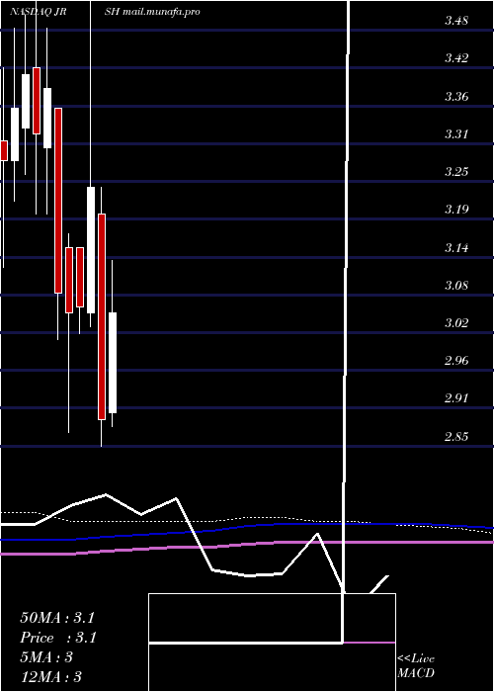Click the 3.14 price axis label

[456, 247]
